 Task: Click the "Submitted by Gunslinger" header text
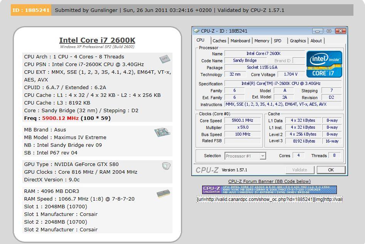[x=86, y=10]
